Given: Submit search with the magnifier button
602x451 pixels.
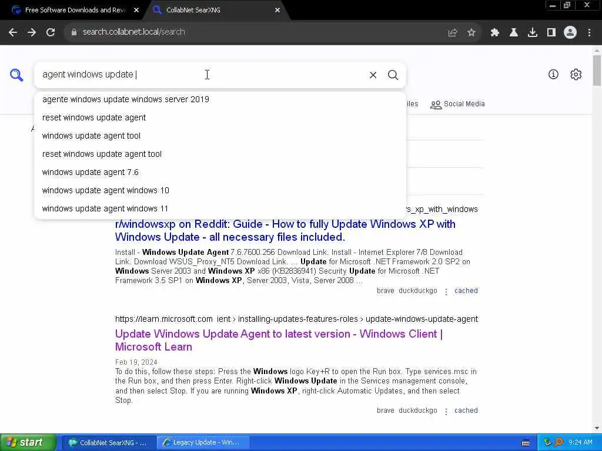Looking at the screenshot, I should pos(393,75).
